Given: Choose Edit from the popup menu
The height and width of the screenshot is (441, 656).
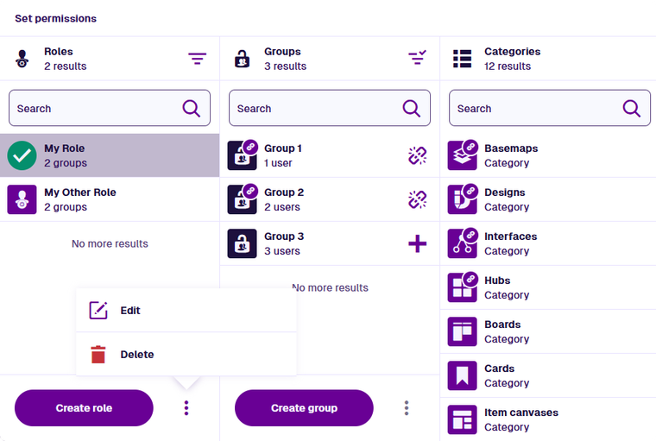Looking at the screenshot, I should [x=186, y=311].
